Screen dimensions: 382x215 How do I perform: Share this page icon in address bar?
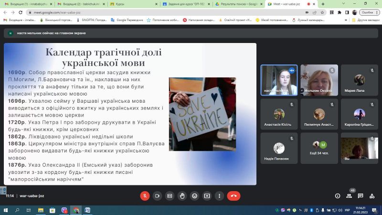tap(315, 12)
